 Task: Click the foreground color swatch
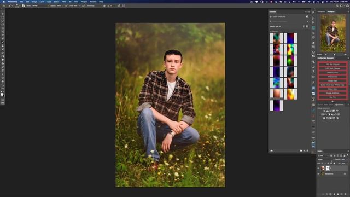tap(2, 94)
